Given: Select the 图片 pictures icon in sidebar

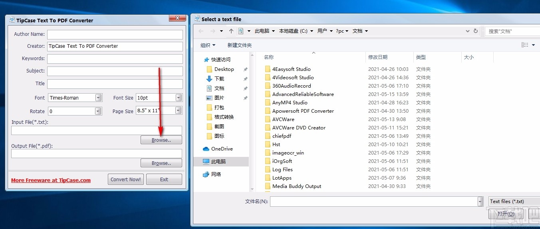Looking at the screenshot, I should pos(209,98).
